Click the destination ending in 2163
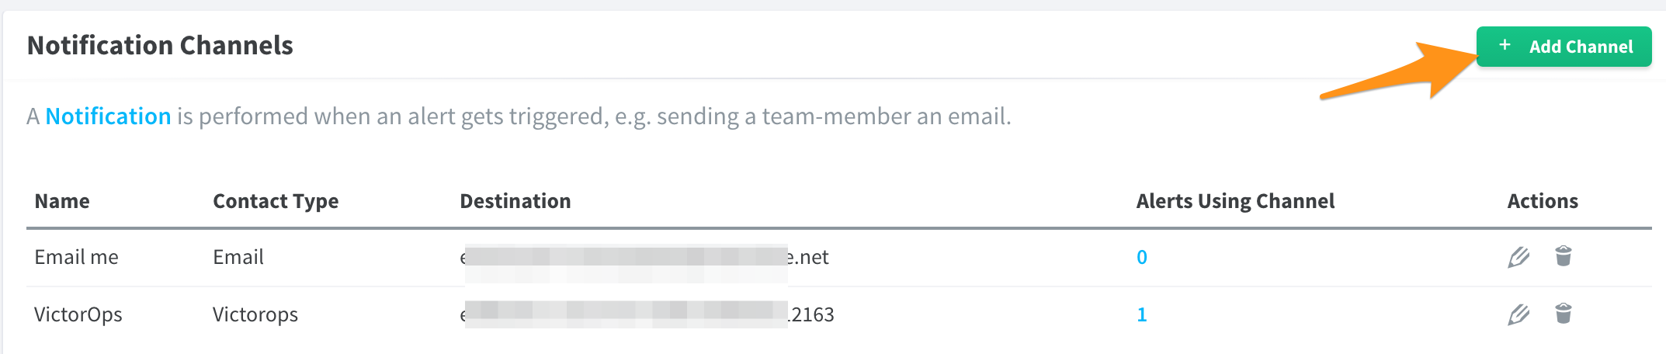This screenshot has width=1666, height=354. point(647,314)
